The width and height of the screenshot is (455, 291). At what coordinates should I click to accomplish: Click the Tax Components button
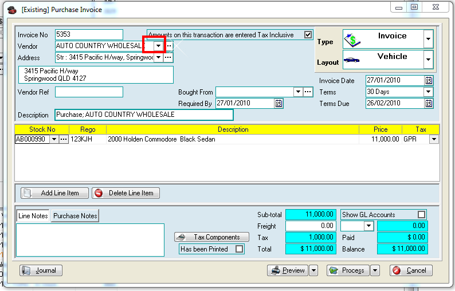[x=211, y=237]
